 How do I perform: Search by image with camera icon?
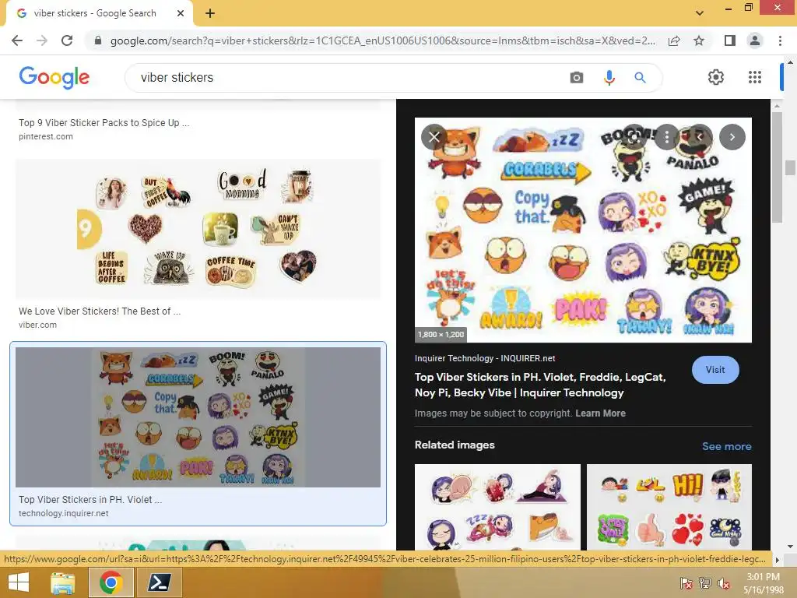pyautogui.click(x=577, y=78)
